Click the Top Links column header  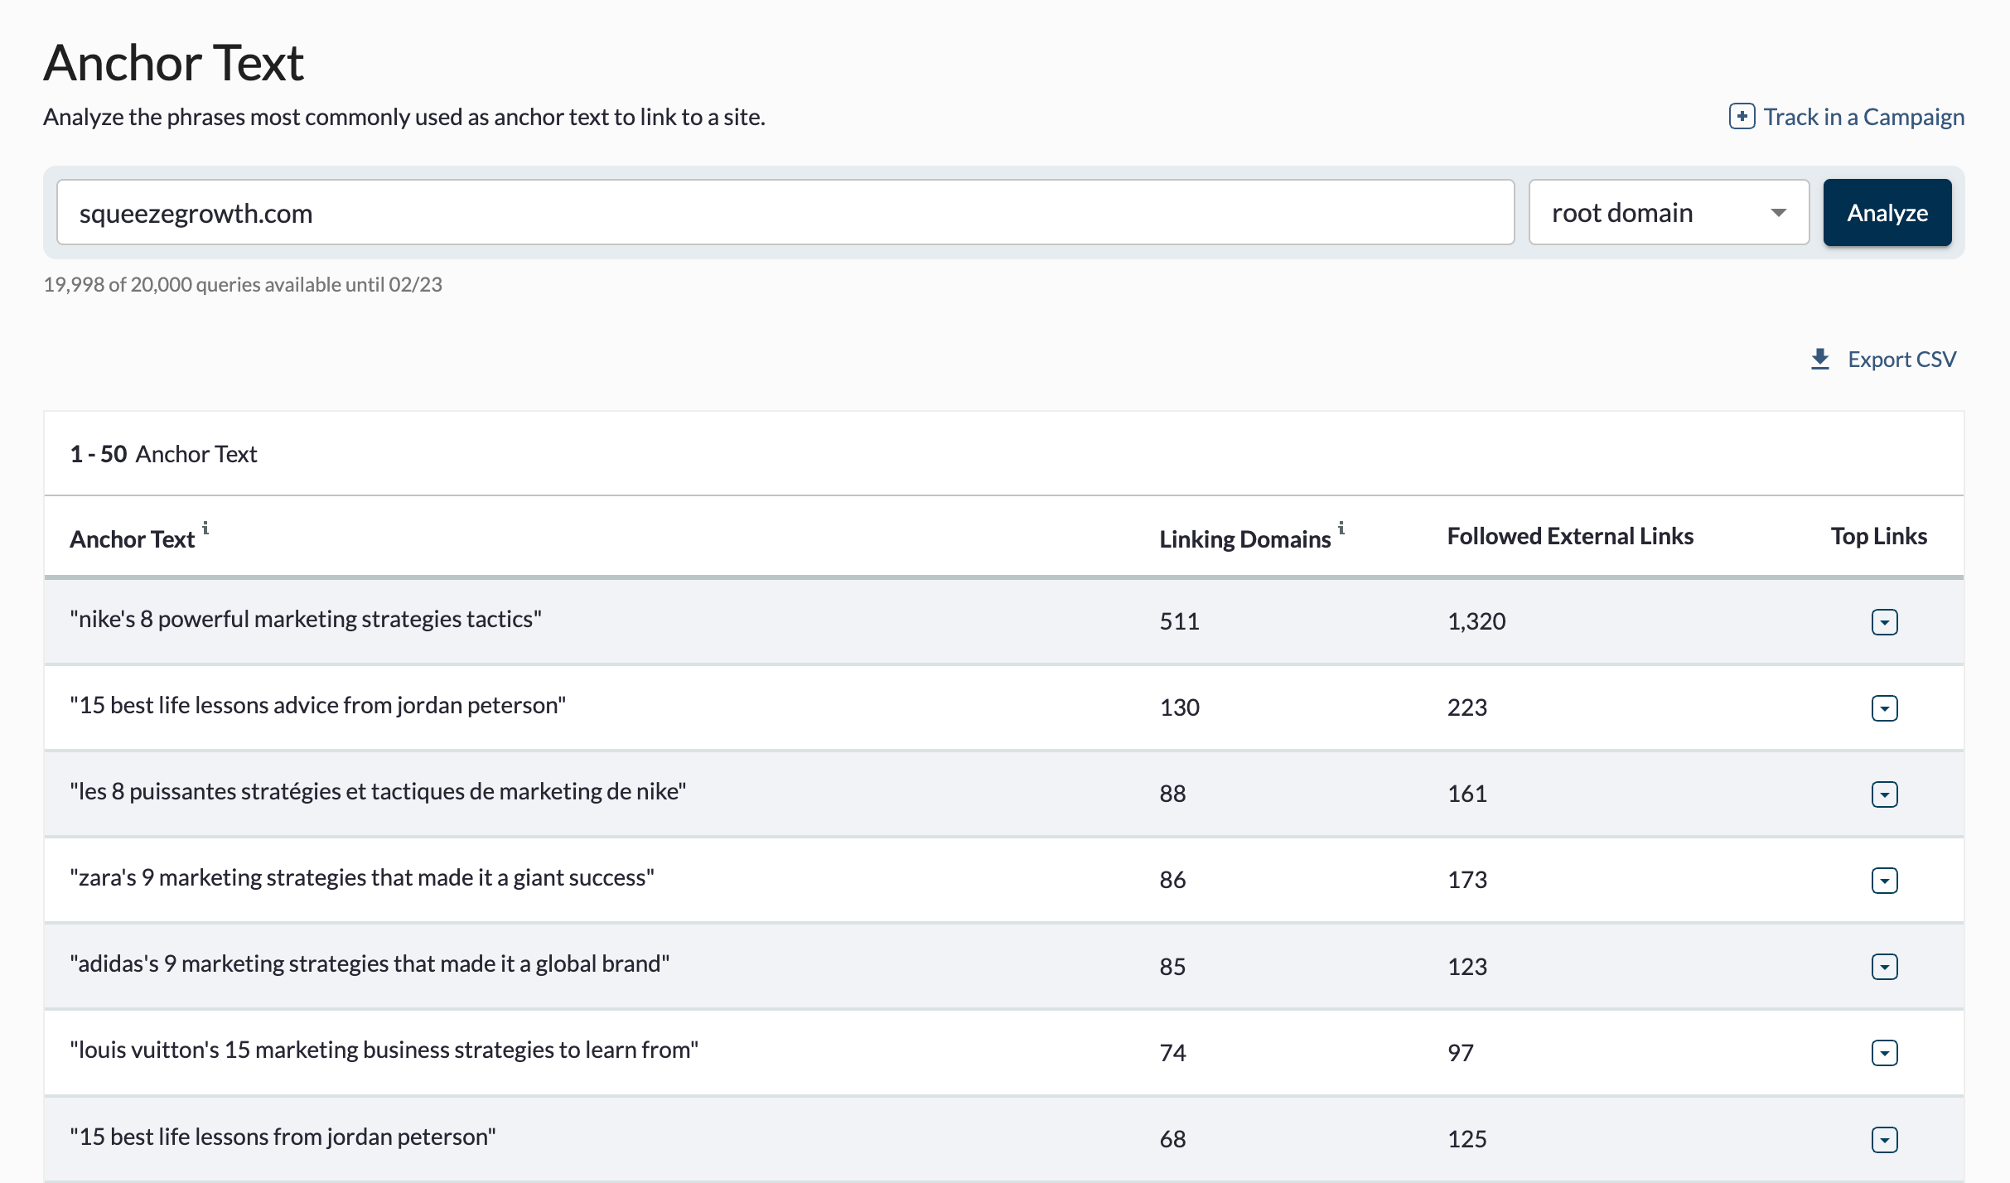(x=1878, y=536)
